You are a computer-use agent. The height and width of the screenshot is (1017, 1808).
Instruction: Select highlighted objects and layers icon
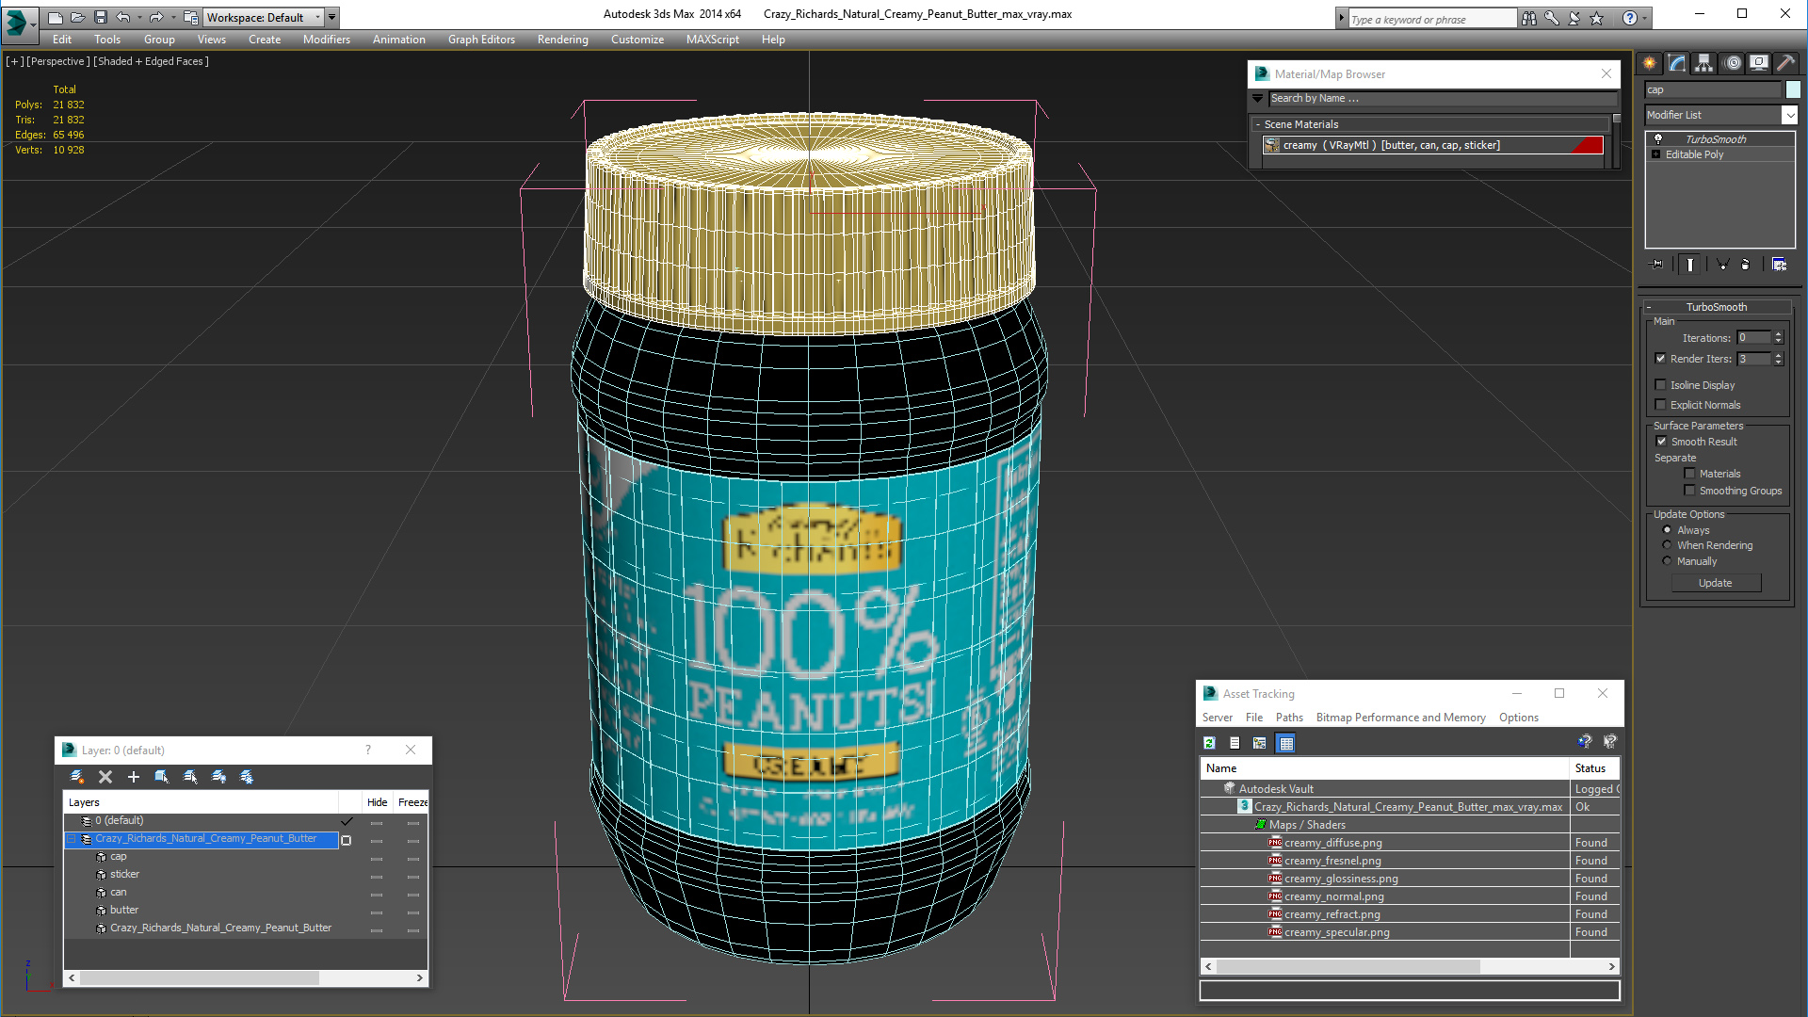coord(162,777)
